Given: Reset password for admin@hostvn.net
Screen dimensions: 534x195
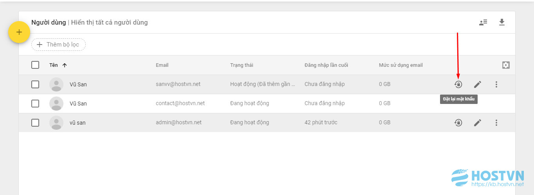Looking at the screenshot, I should coord(458,123).
